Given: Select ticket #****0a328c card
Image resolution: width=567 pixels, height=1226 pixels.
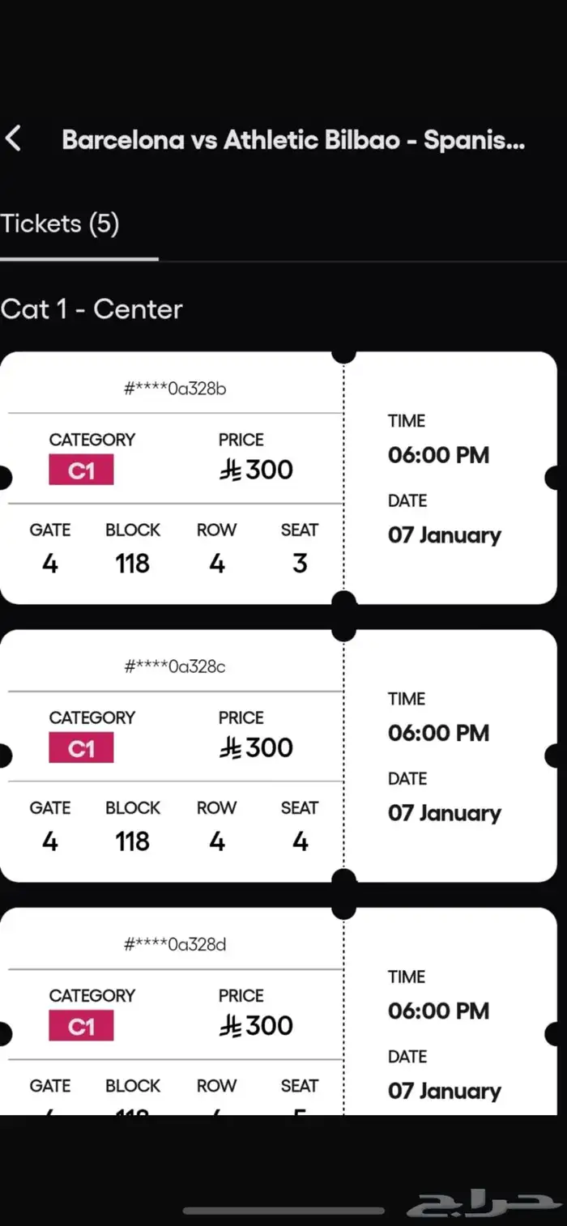Looking at the screenshot, I should click(x=175, y=666).
